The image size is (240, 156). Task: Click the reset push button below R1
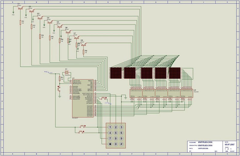(x=59, y=89)
